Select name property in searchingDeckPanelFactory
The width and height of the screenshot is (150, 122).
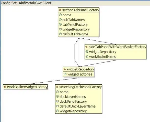point(64,92)
